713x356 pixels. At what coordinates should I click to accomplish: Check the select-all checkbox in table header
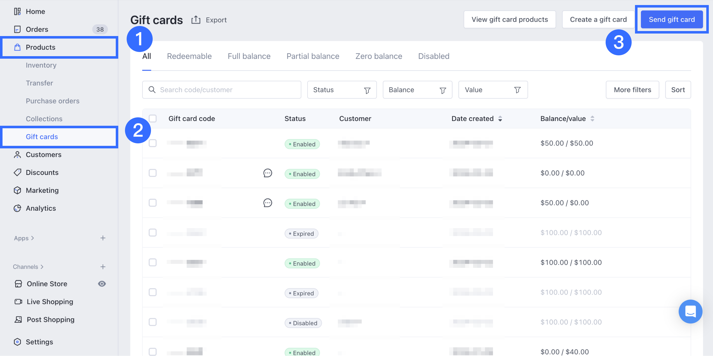click(153, 118)
